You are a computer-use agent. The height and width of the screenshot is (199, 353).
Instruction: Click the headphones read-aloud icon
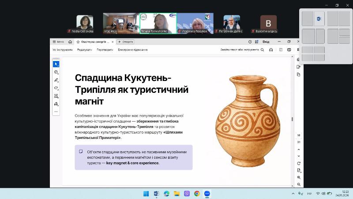pos(271,50)
